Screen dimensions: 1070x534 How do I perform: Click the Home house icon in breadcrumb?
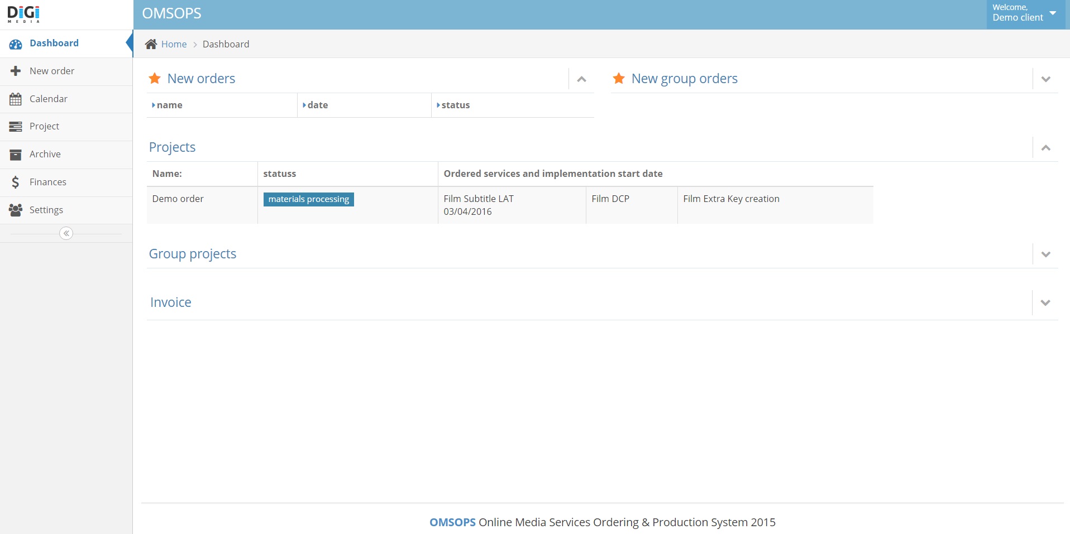[151, 44]
